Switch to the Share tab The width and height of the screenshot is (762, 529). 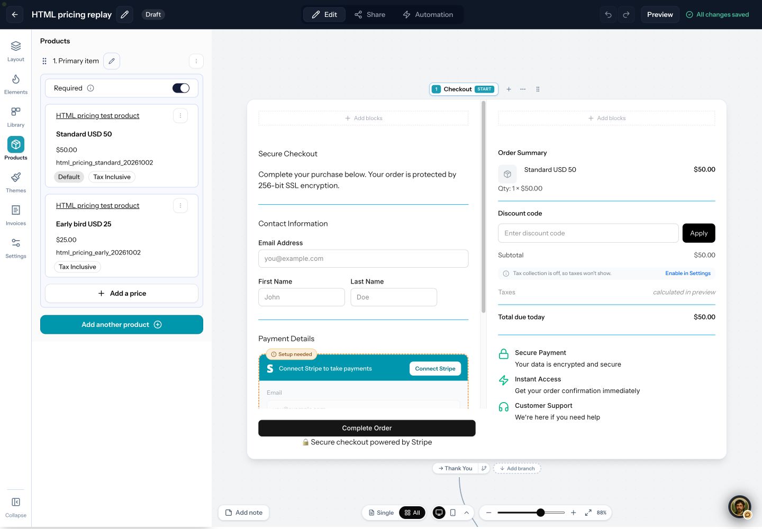370,14
